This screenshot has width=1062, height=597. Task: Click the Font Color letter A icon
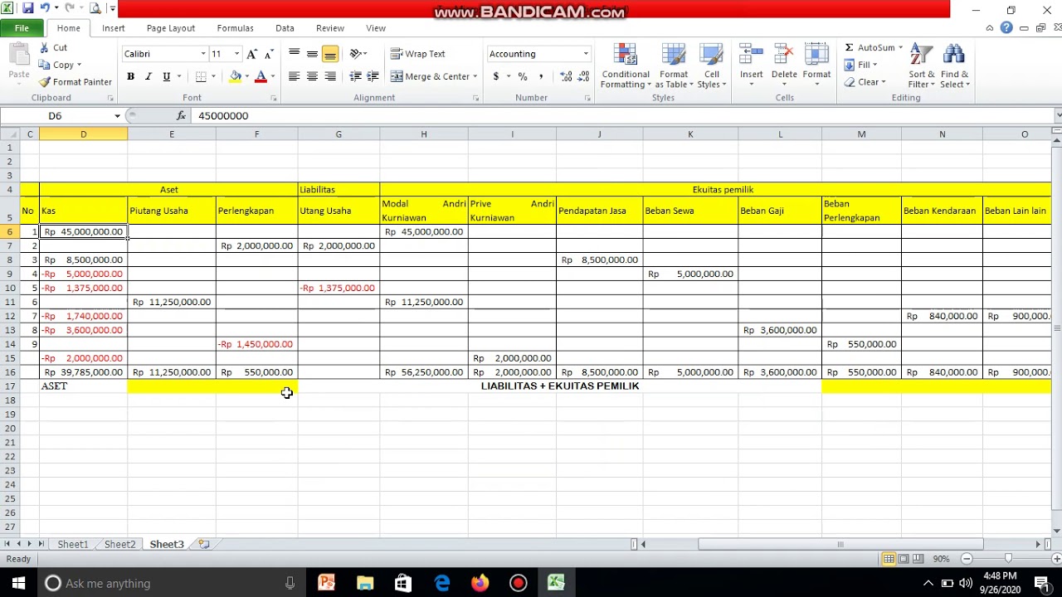pyautogui.click(x=261, y=76)
